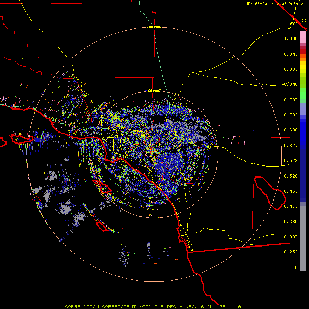Screen dimensions: 309x309
Task: Pick the pink color bar segment near 1.000
Action: [303, 37]
